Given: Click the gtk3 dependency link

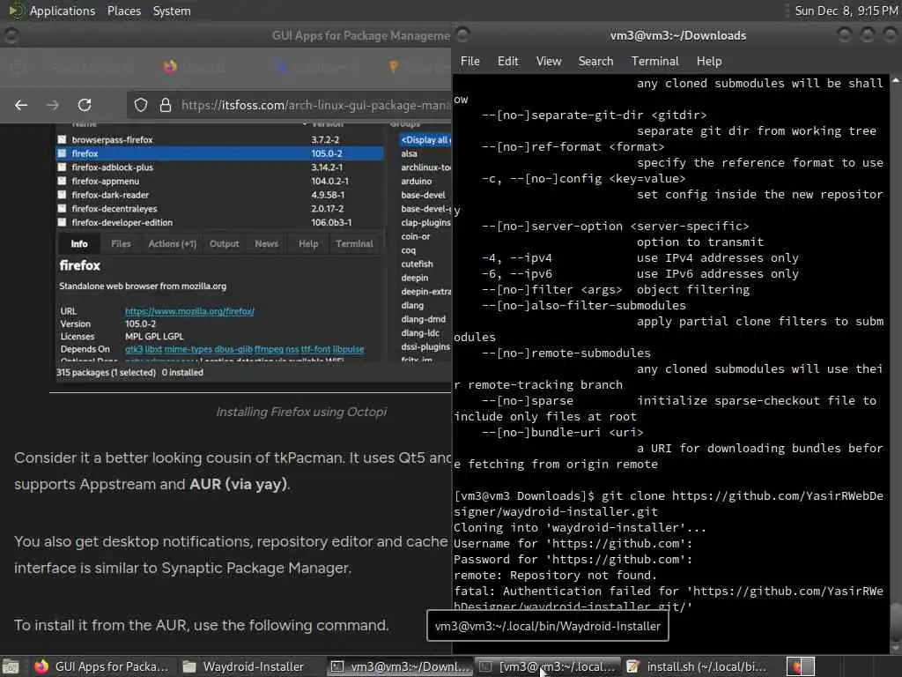Looking at the screenshot, I should coord(134,349).
